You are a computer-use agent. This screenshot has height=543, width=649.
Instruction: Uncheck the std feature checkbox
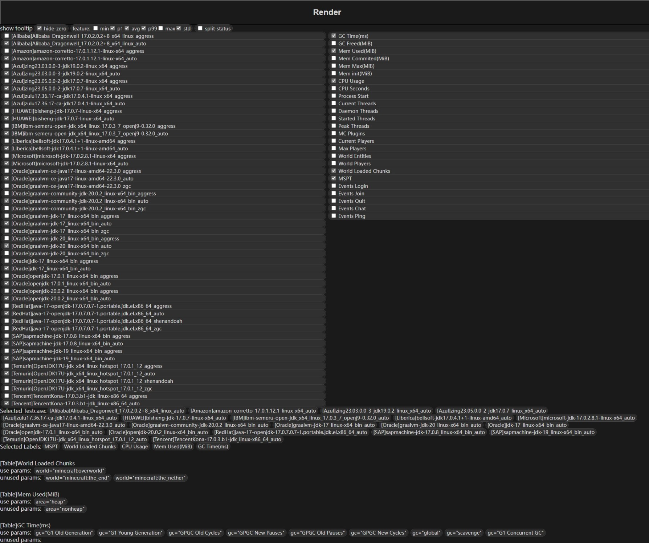(x=179, y=28)
